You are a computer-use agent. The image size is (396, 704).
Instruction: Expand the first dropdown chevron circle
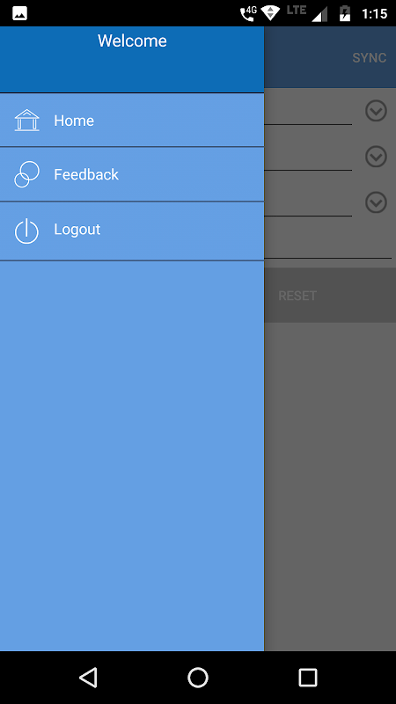click(376, 111)
